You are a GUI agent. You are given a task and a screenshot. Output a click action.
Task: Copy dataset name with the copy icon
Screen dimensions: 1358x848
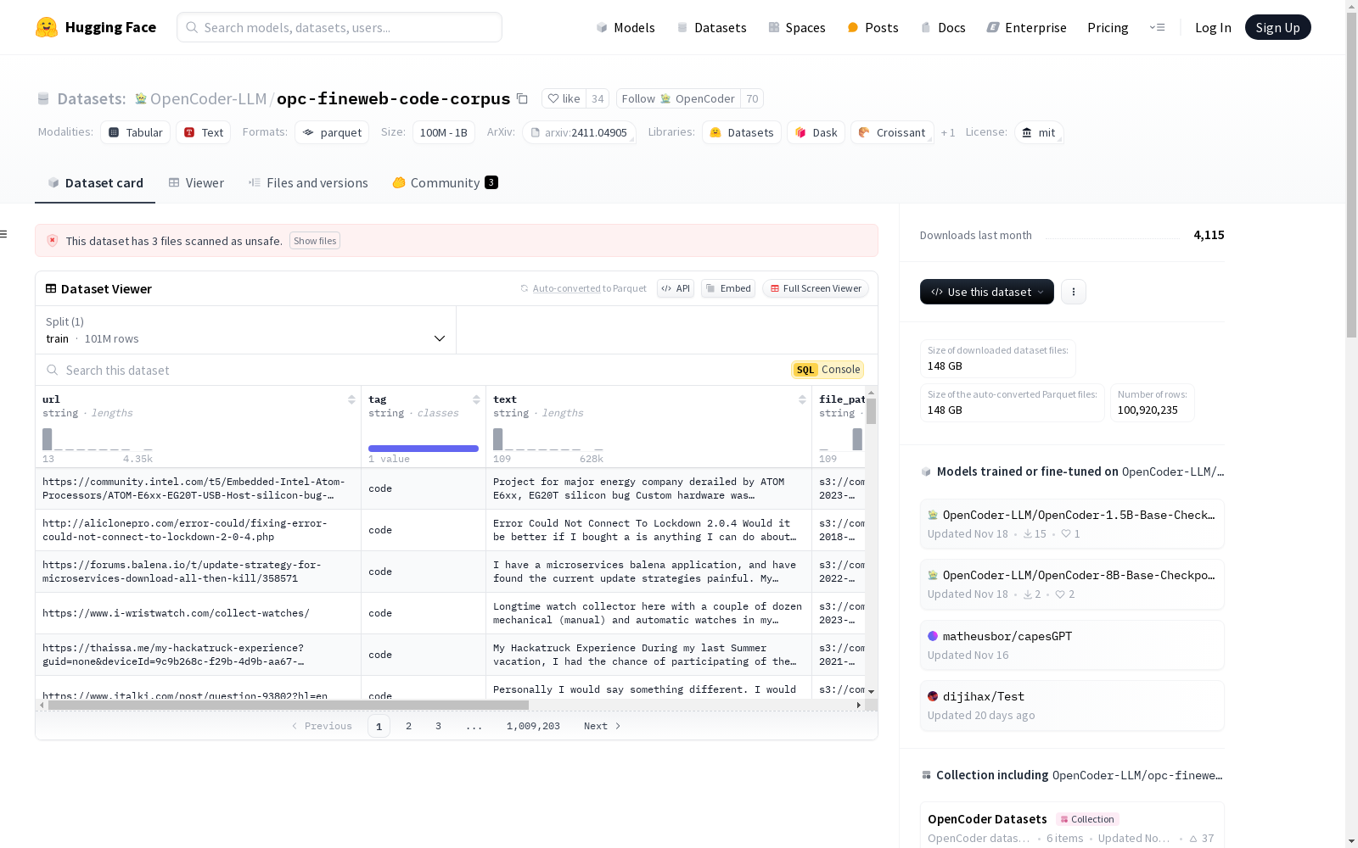tap(523, 99)
